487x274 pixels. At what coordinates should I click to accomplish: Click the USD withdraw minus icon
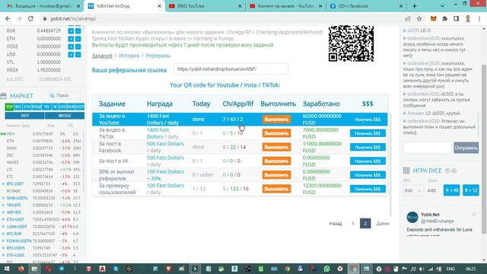(78, 54)
